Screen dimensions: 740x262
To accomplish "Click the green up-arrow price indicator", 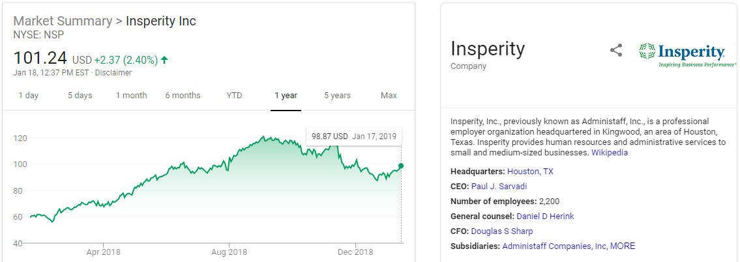I will coord(164,60).
